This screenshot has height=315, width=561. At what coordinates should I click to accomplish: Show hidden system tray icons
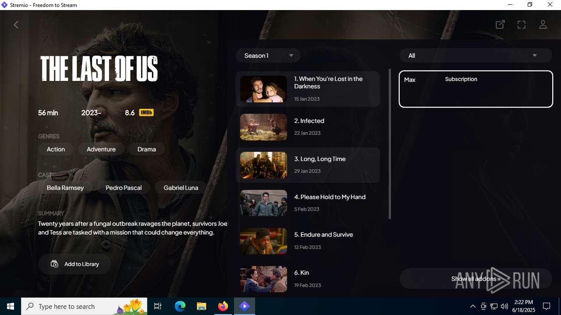tap(472, 306)
